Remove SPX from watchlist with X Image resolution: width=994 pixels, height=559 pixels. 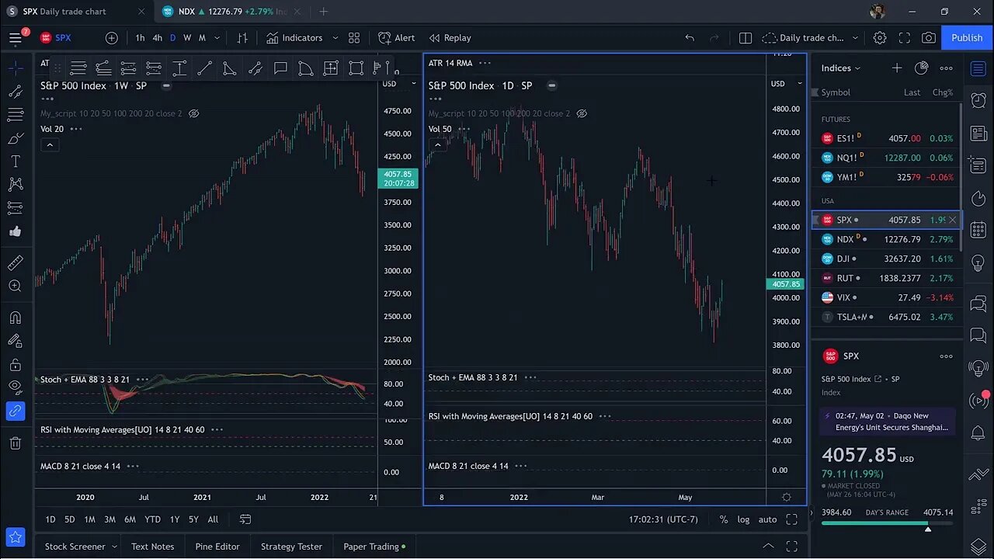(x=953, y=220)
